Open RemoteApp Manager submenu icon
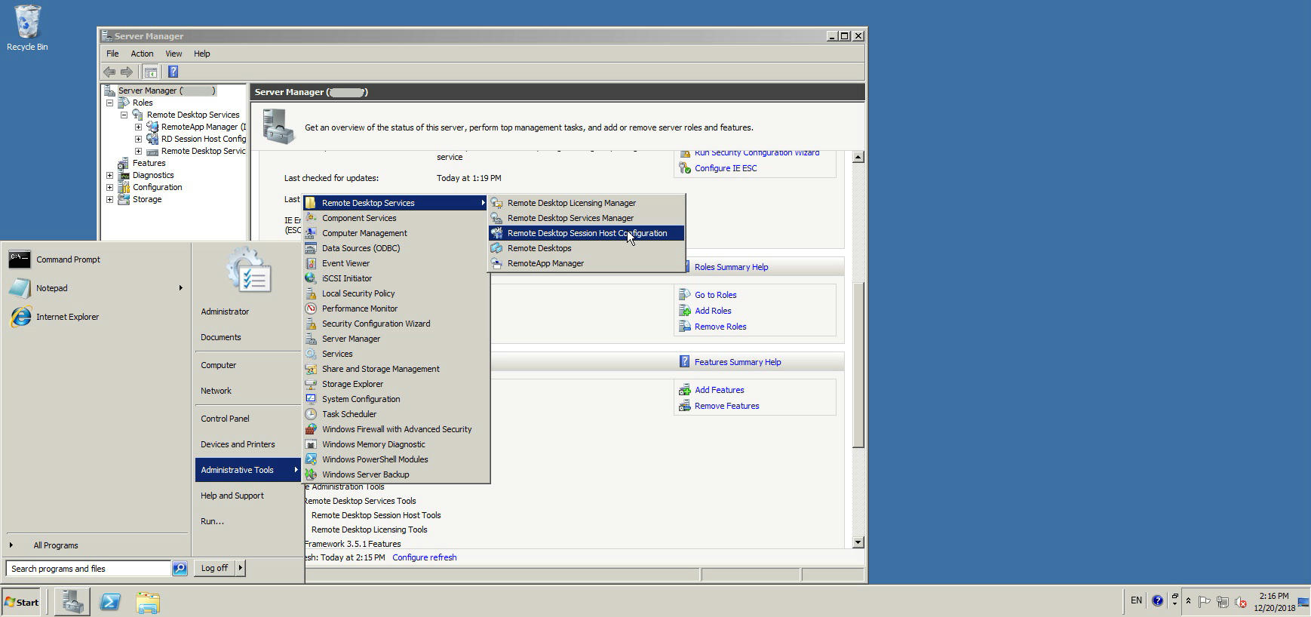This screenshot has width=1311, height=617. 496,263
